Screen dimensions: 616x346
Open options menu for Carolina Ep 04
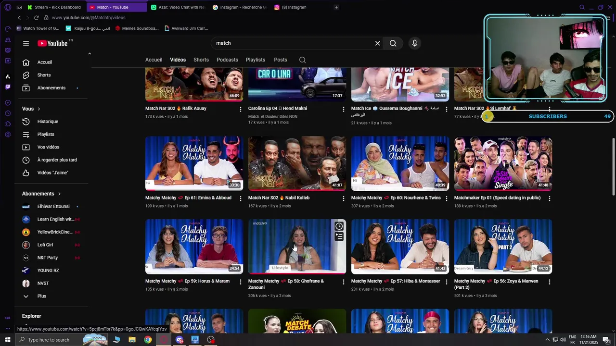point(343,110)
